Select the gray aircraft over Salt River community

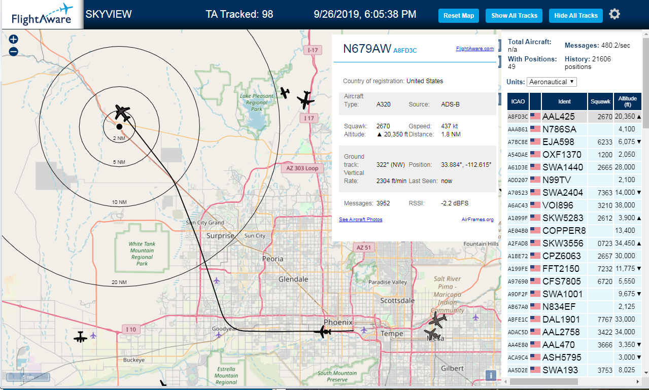[x=437, y=320]
